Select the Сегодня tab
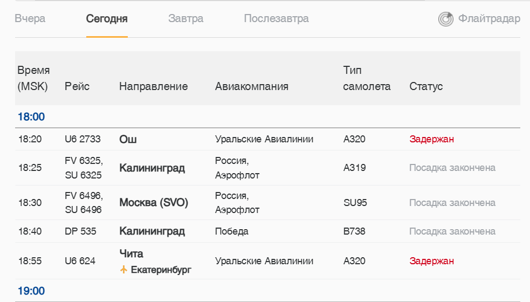 tap(107, 19)
